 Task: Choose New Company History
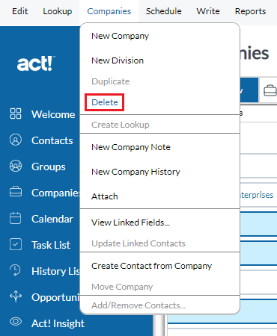pyautogui.click(x=136, y=172)
